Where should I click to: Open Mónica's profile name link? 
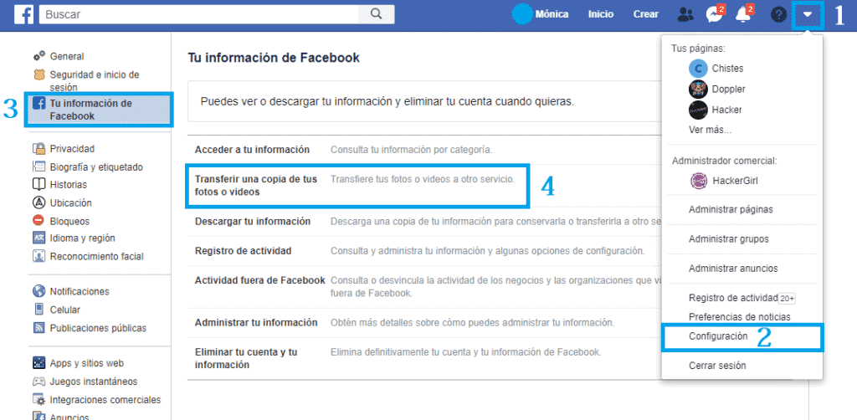tap(552, 15)
